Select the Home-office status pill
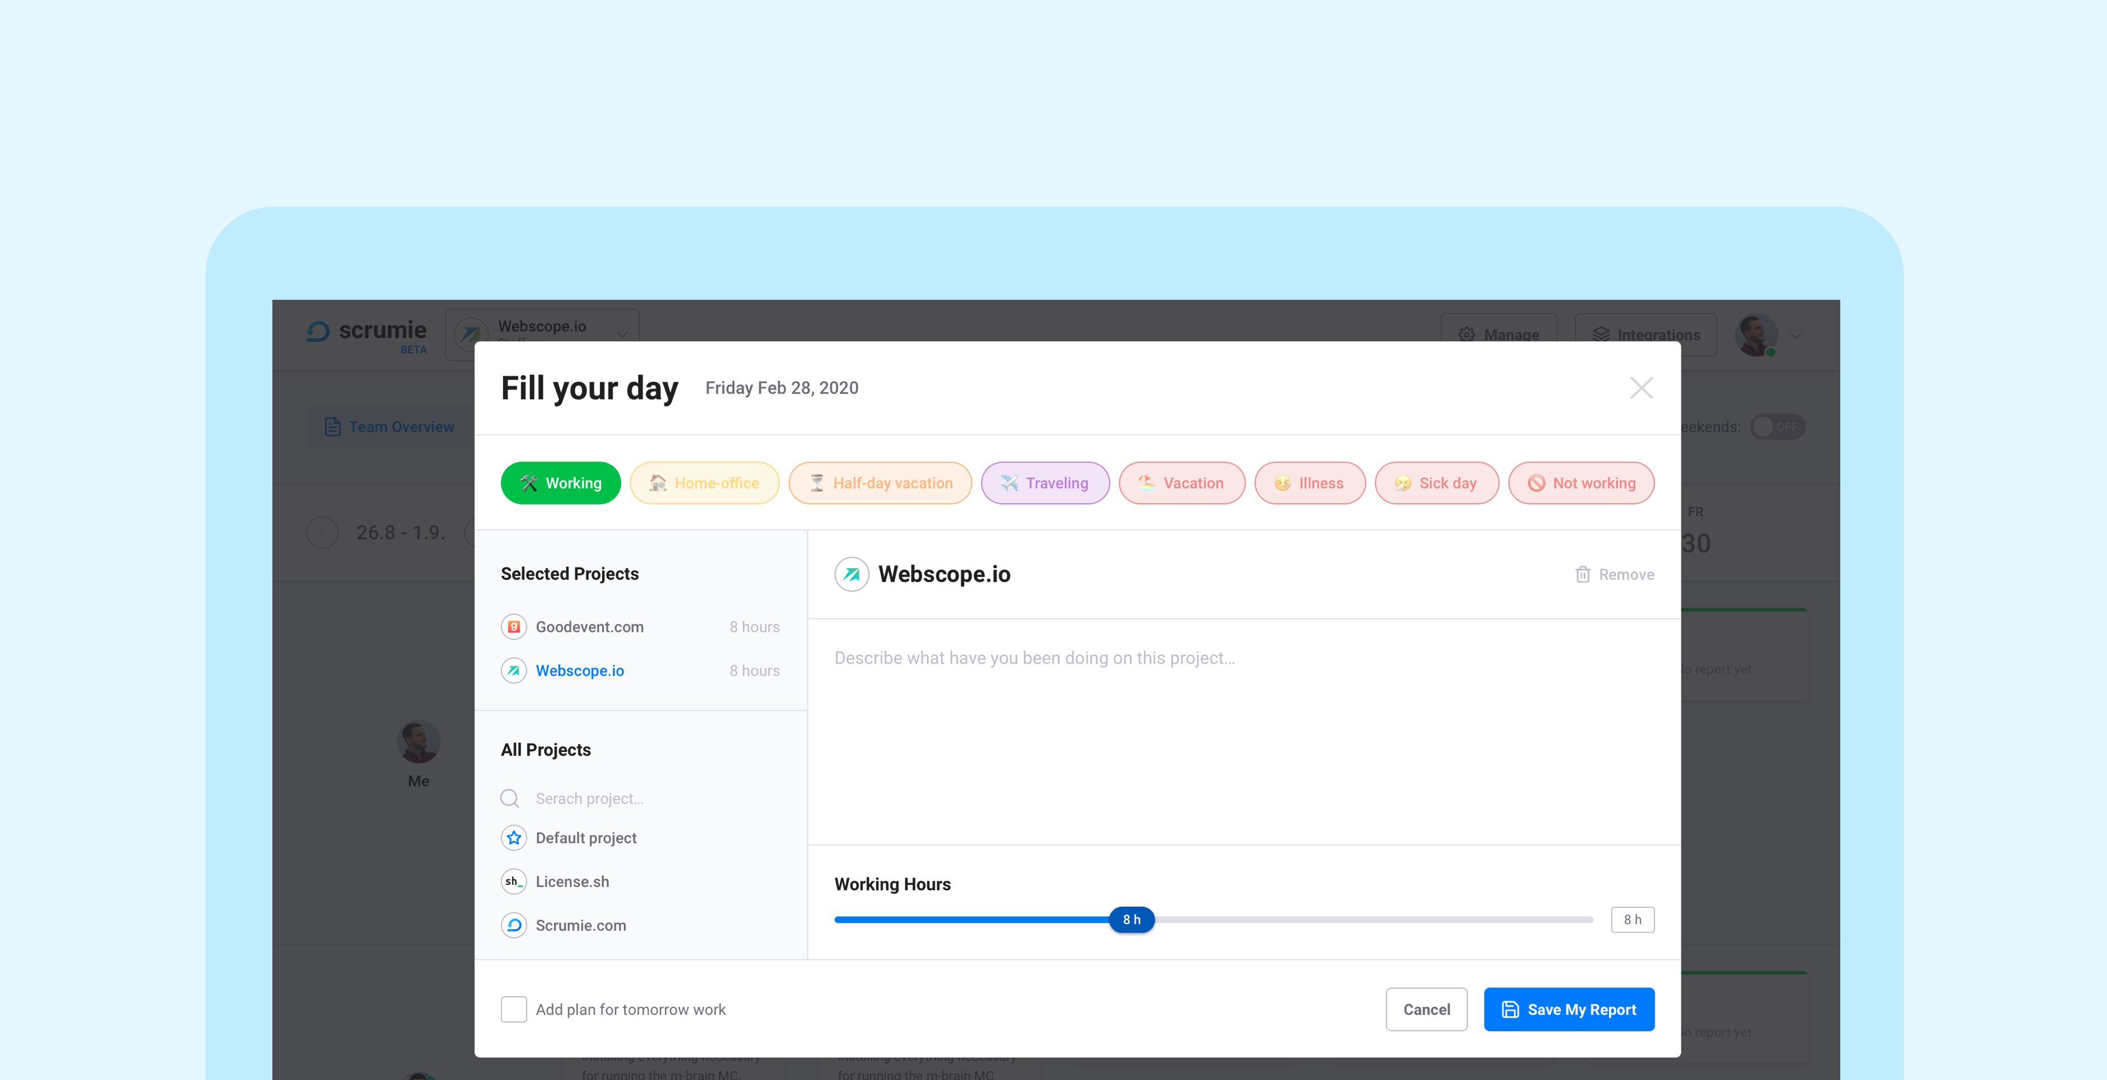Image resolution: width=2107 pixels, height=1080 pixels. point(704,483)
